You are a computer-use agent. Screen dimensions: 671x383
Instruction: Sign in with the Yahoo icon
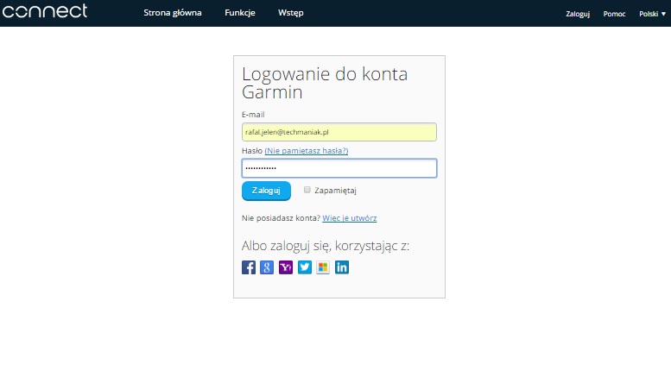coord(286,267)
